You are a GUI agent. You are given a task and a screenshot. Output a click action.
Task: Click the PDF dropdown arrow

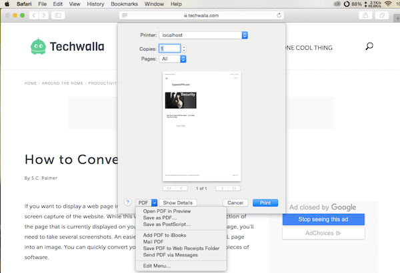(x=154, y=202)
